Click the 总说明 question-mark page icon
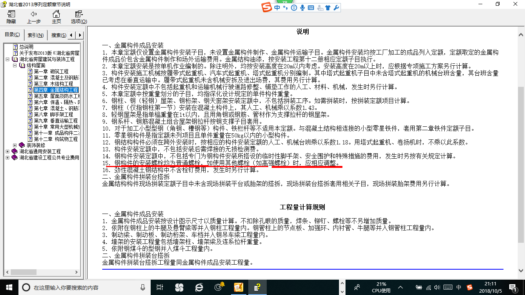Image resolution: width=525 pixels, height=295 pixels. [15, 47]
